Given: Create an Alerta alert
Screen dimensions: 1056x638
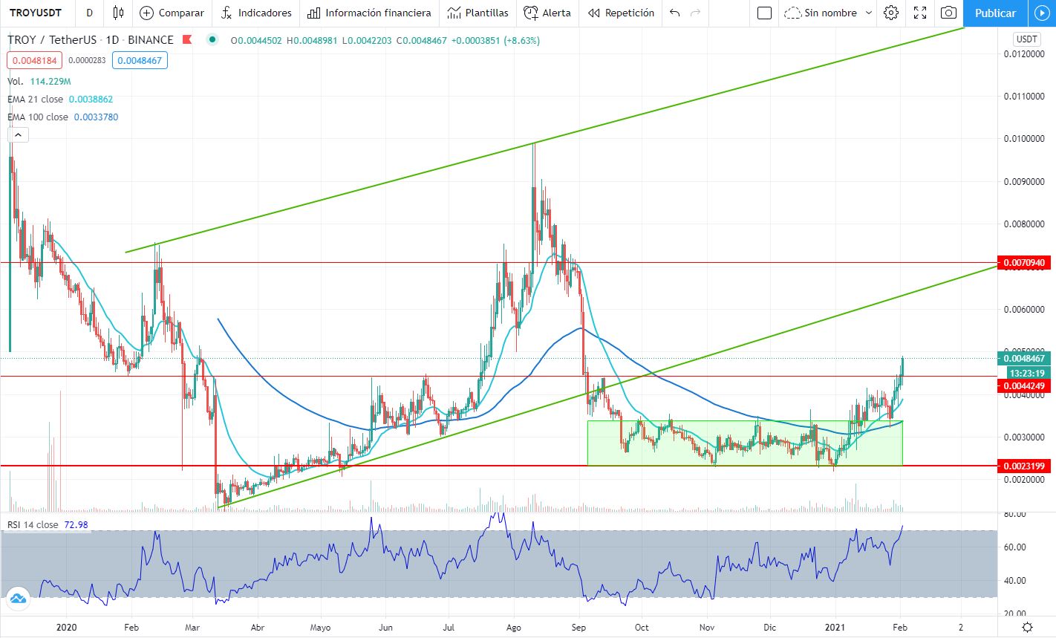Looking at the screenshot, I should [547, 13].
